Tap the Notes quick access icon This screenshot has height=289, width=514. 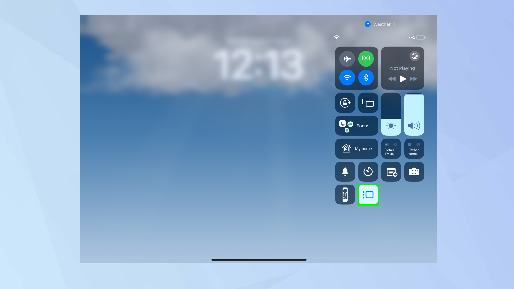391,172
